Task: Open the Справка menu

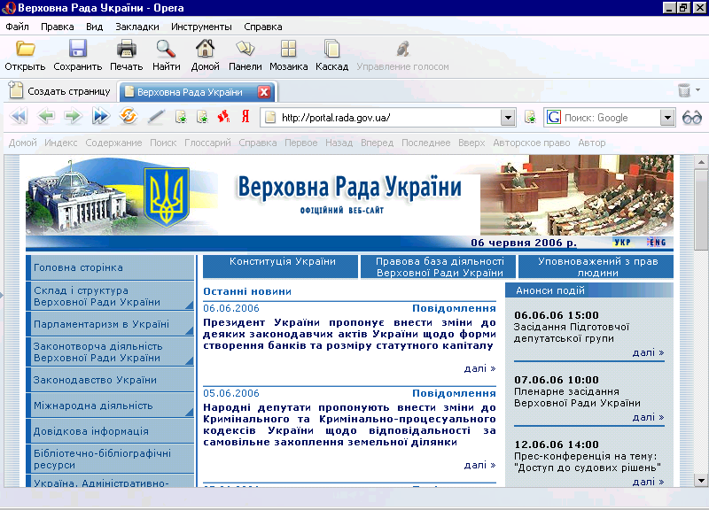Action: pos(262,27)
